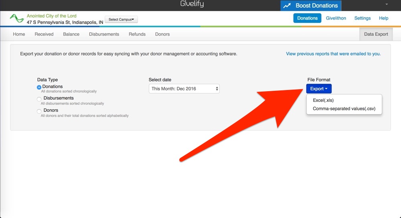Click 'All disbursements sorted chronologically' description
Viewport: 401px width, 218px height.
[72, 104]
